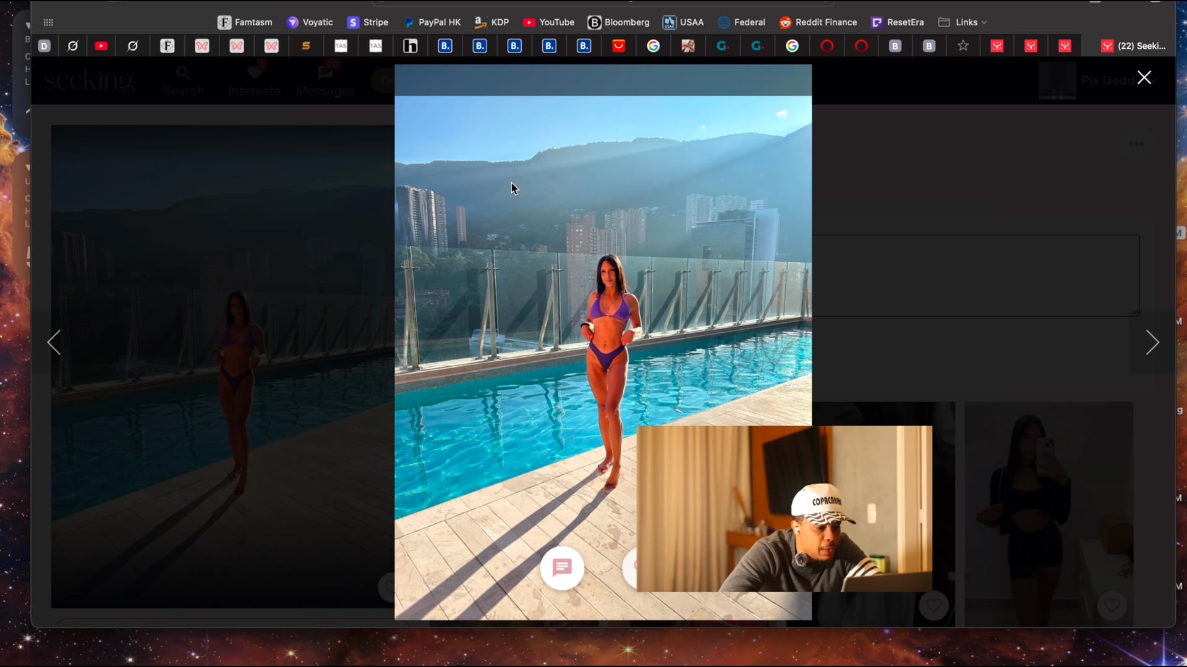Screen dimensions: 1187x667
Task: Close the photo lightbox with X
Action: pos(1144,77)
